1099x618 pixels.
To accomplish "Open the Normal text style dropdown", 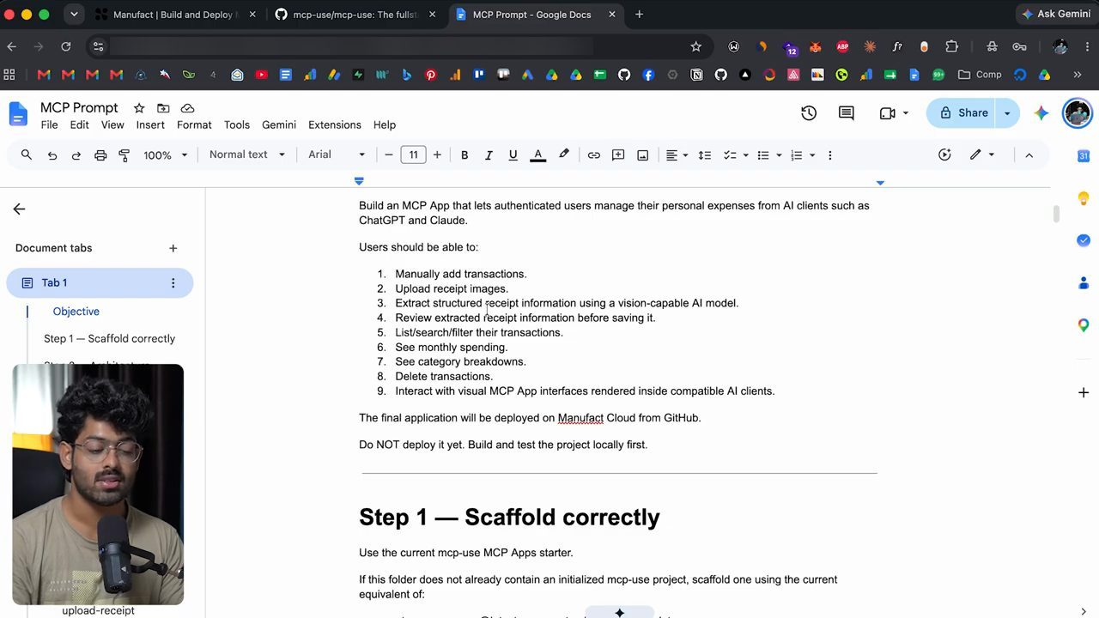I will 246,155.
